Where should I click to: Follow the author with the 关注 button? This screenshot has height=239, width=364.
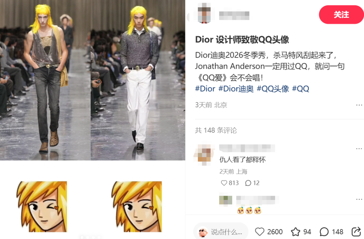point(341,14)
